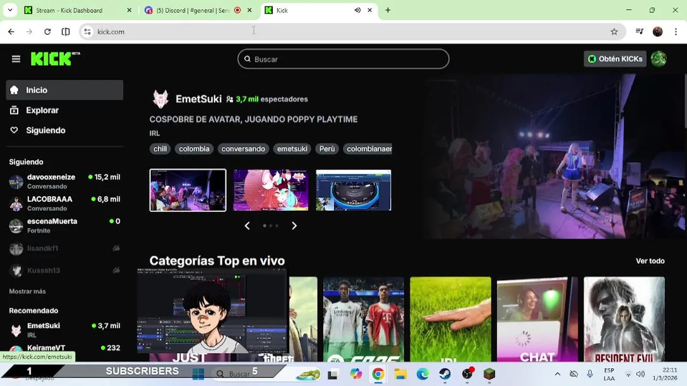Go back in browser
This screenshot has width=687, height=386.
11,32
